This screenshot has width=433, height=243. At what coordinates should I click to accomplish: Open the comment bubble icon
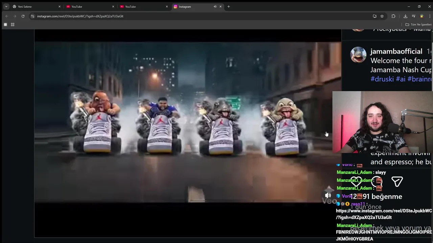coord(377,182)
